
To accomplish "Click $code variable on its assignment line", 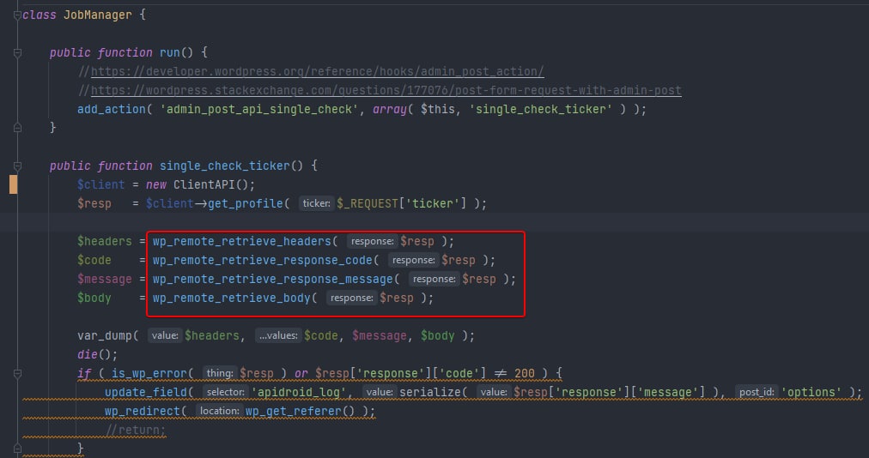I will pos(94,260).
